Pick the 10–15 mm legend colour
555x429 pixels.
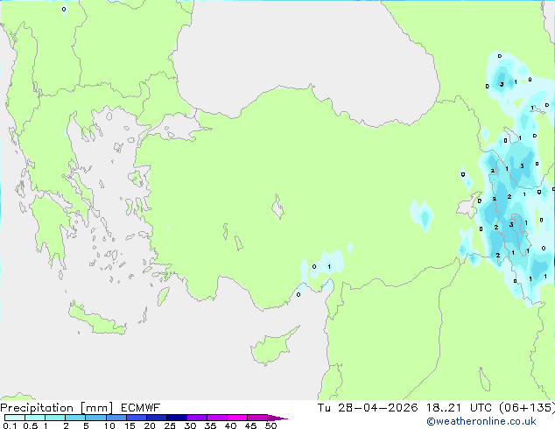(x=116, y=418)
